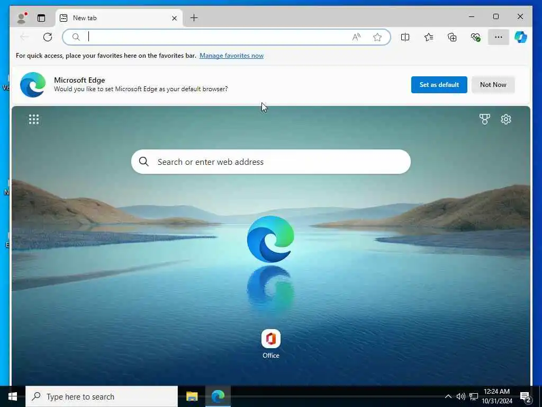The height and width of the screenshot is (407, 542).
Task: Open Browser essentials heart icon
Action: pyautogui.click(x=476, y=37)
